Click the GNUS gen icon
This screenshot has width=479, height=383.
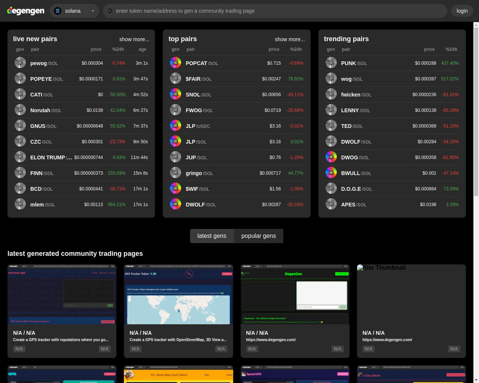20,125
